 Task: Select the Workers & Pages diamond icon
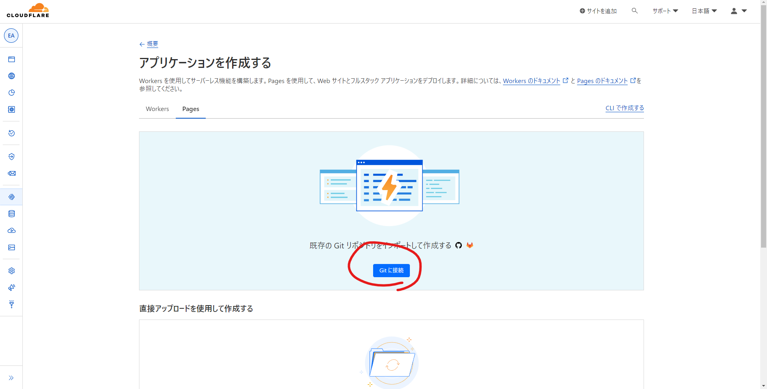[12, 197]
